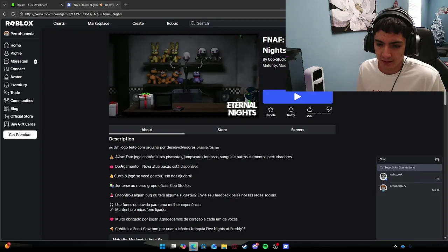
Task: Click the Messages notification badge
Action: [35, 62]
